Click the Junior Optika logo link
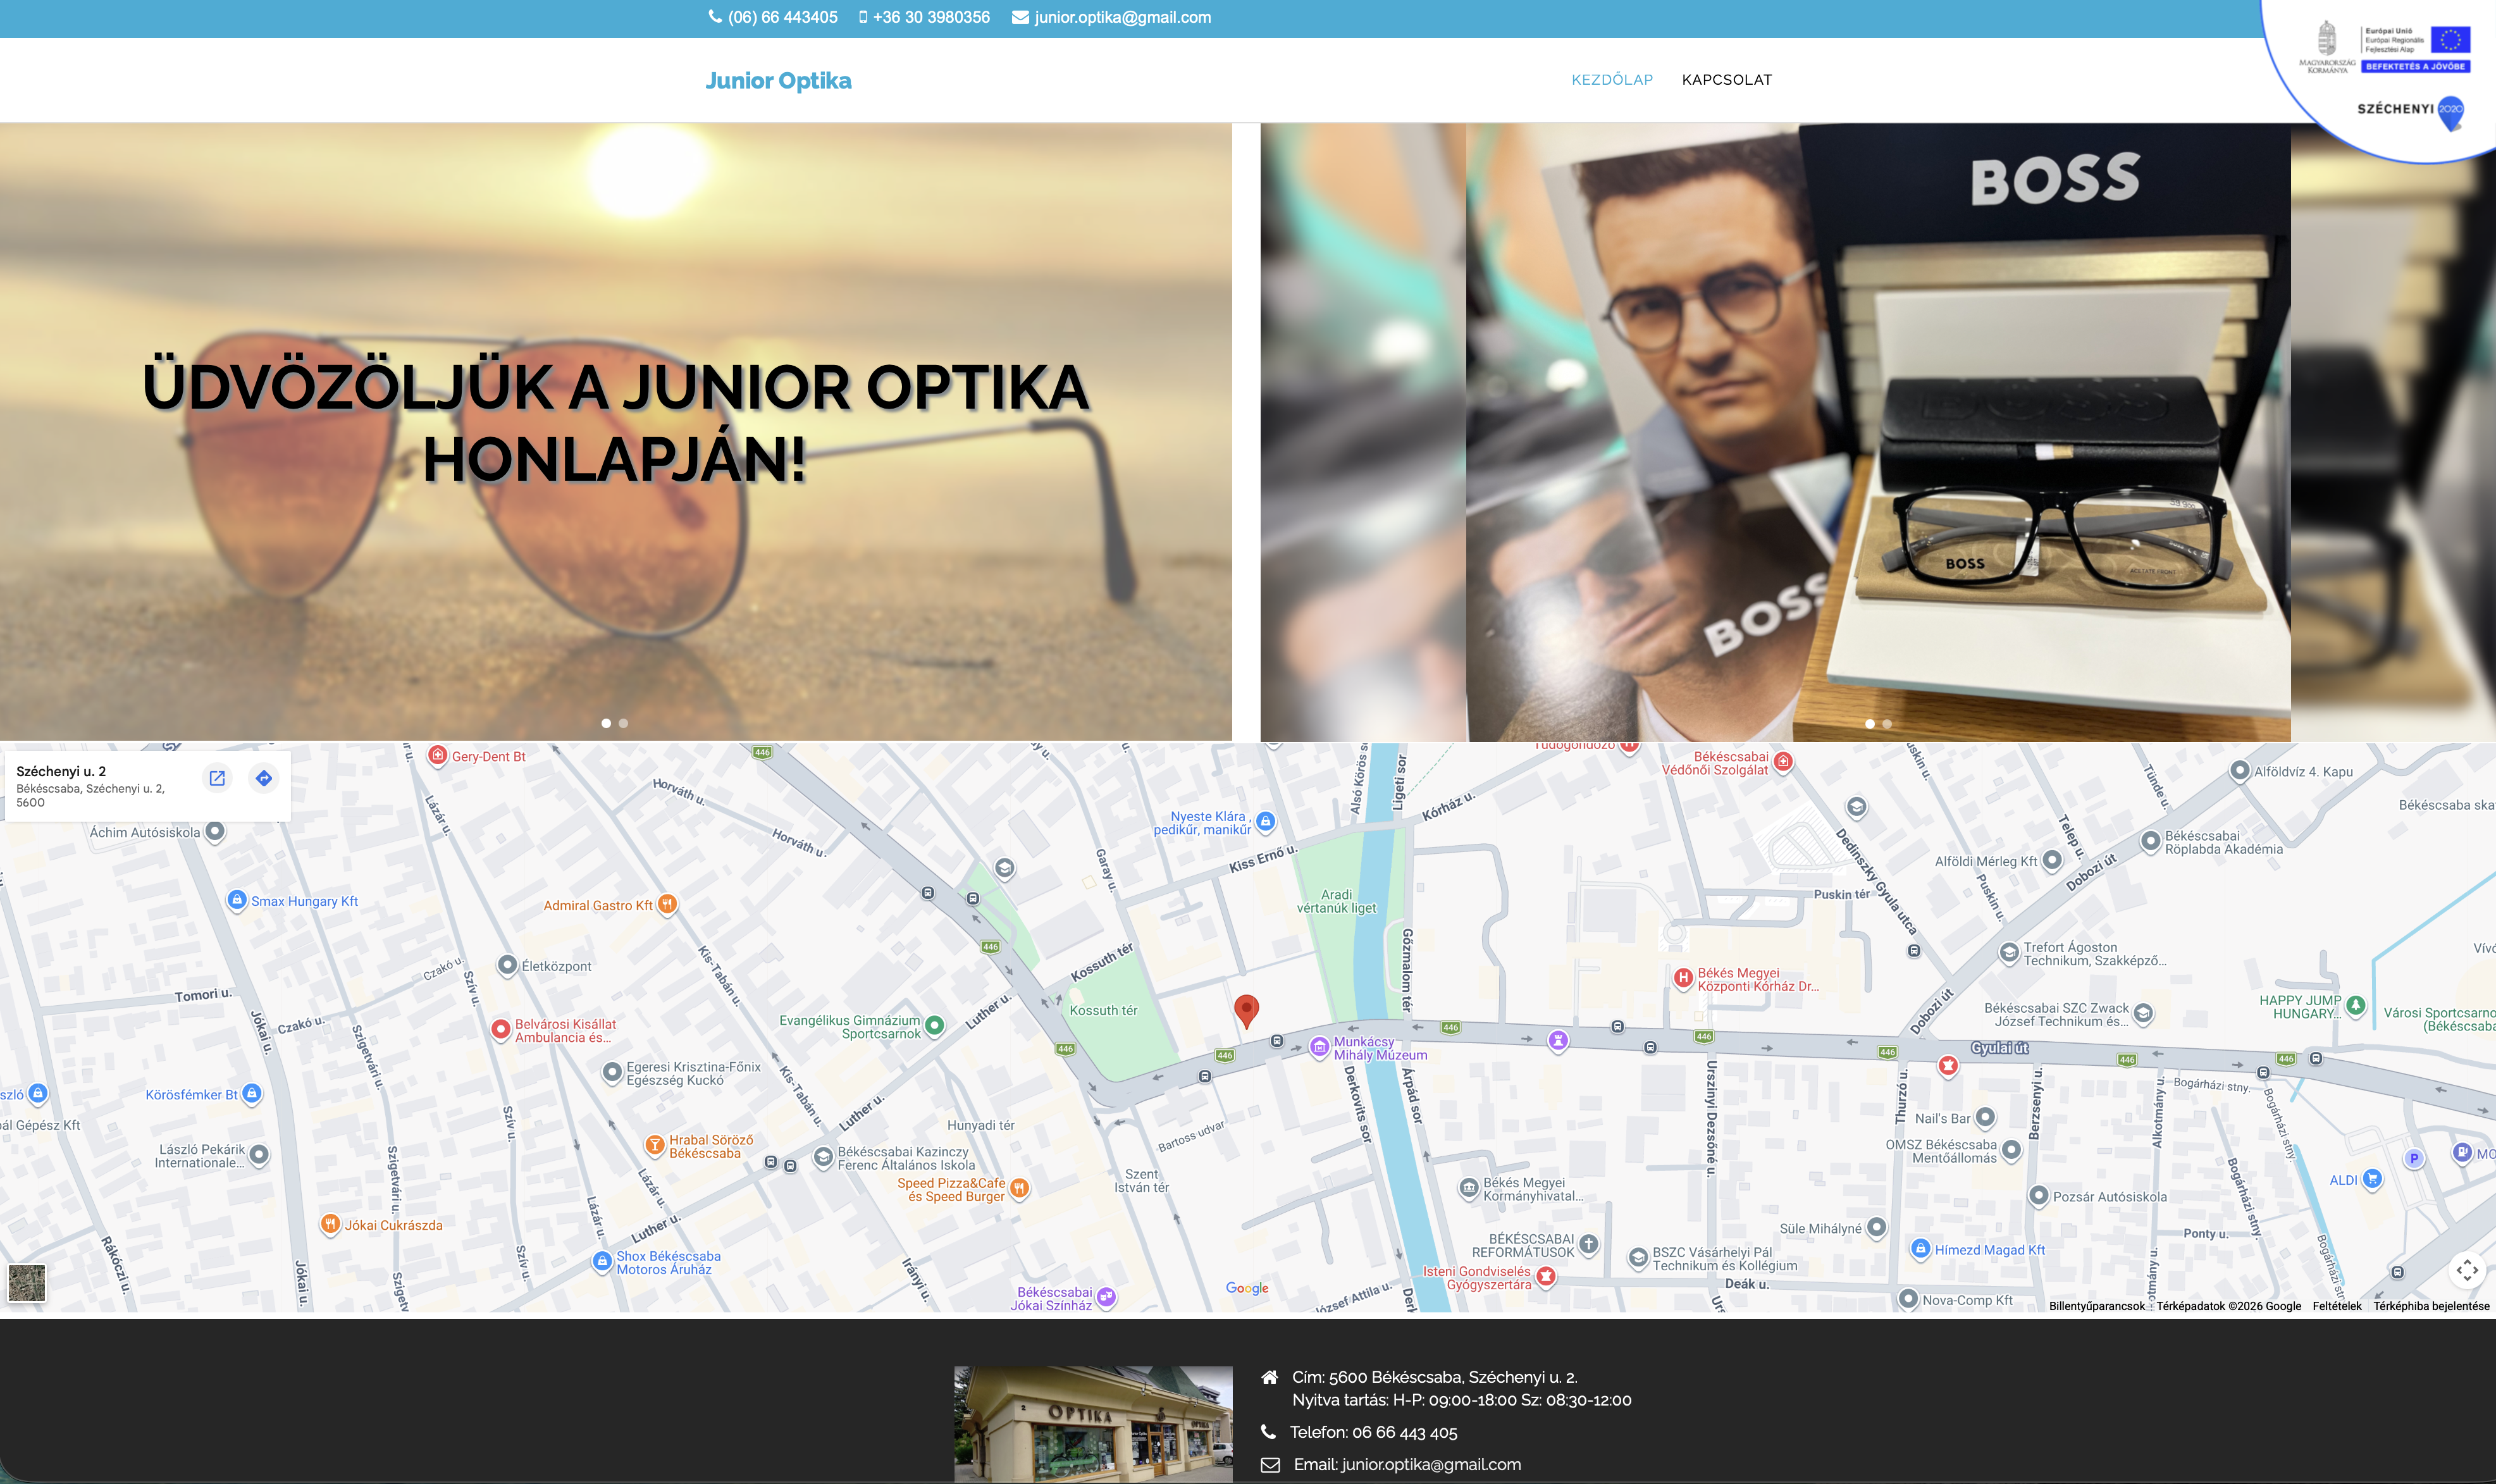The height and width of the screenshot is (1484, 2496). coord(778,81)
